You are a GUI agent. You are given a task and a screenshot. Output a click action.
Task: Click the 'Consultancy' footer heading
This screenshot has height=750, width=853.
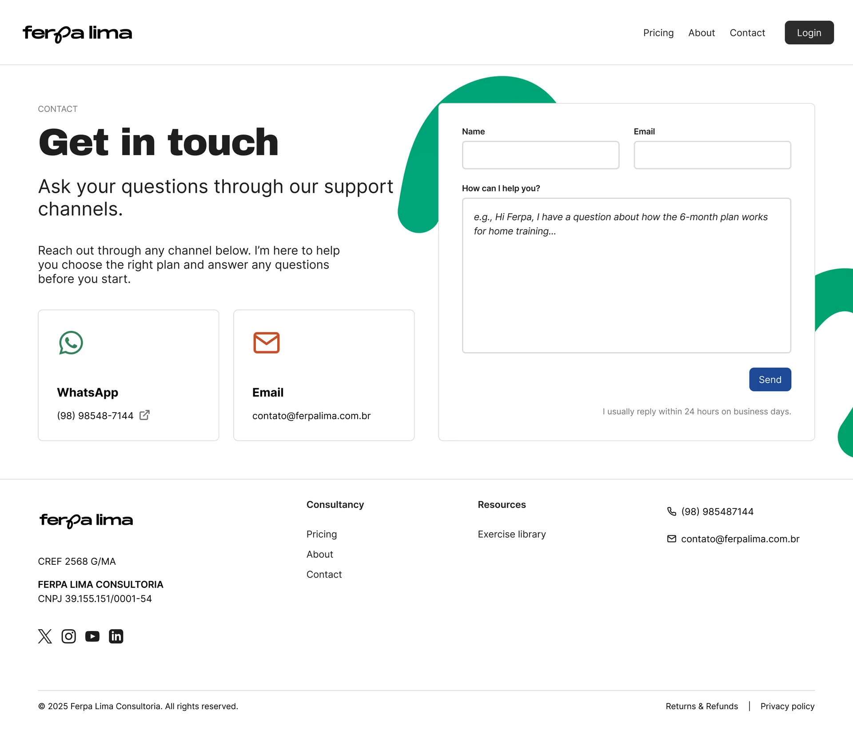point(335,504)
